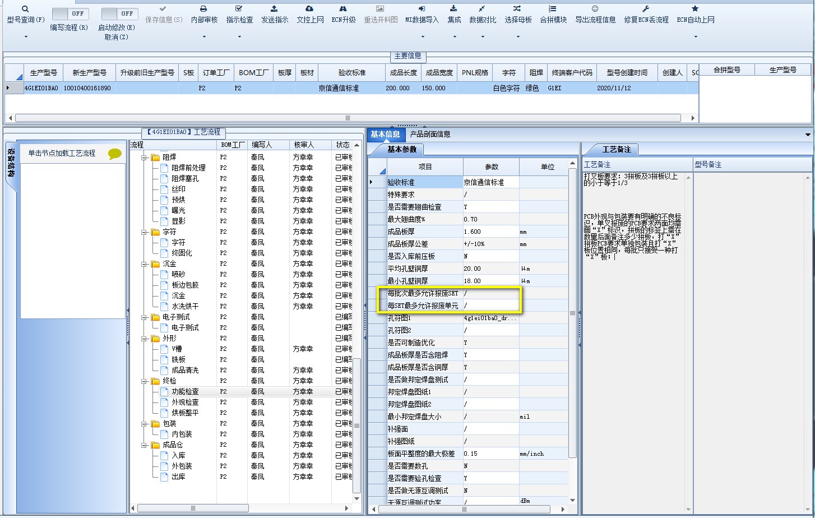Click the process tree vertical scrollbar
The width and height of the screenshot is (815, 518).
tap(356, 425)
